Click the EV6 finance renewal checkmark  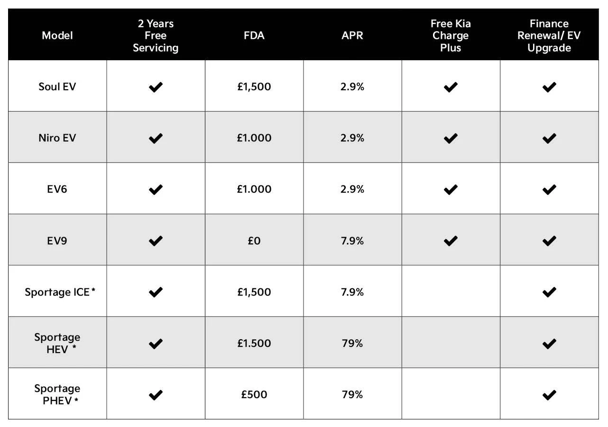(x=549, y=189)
